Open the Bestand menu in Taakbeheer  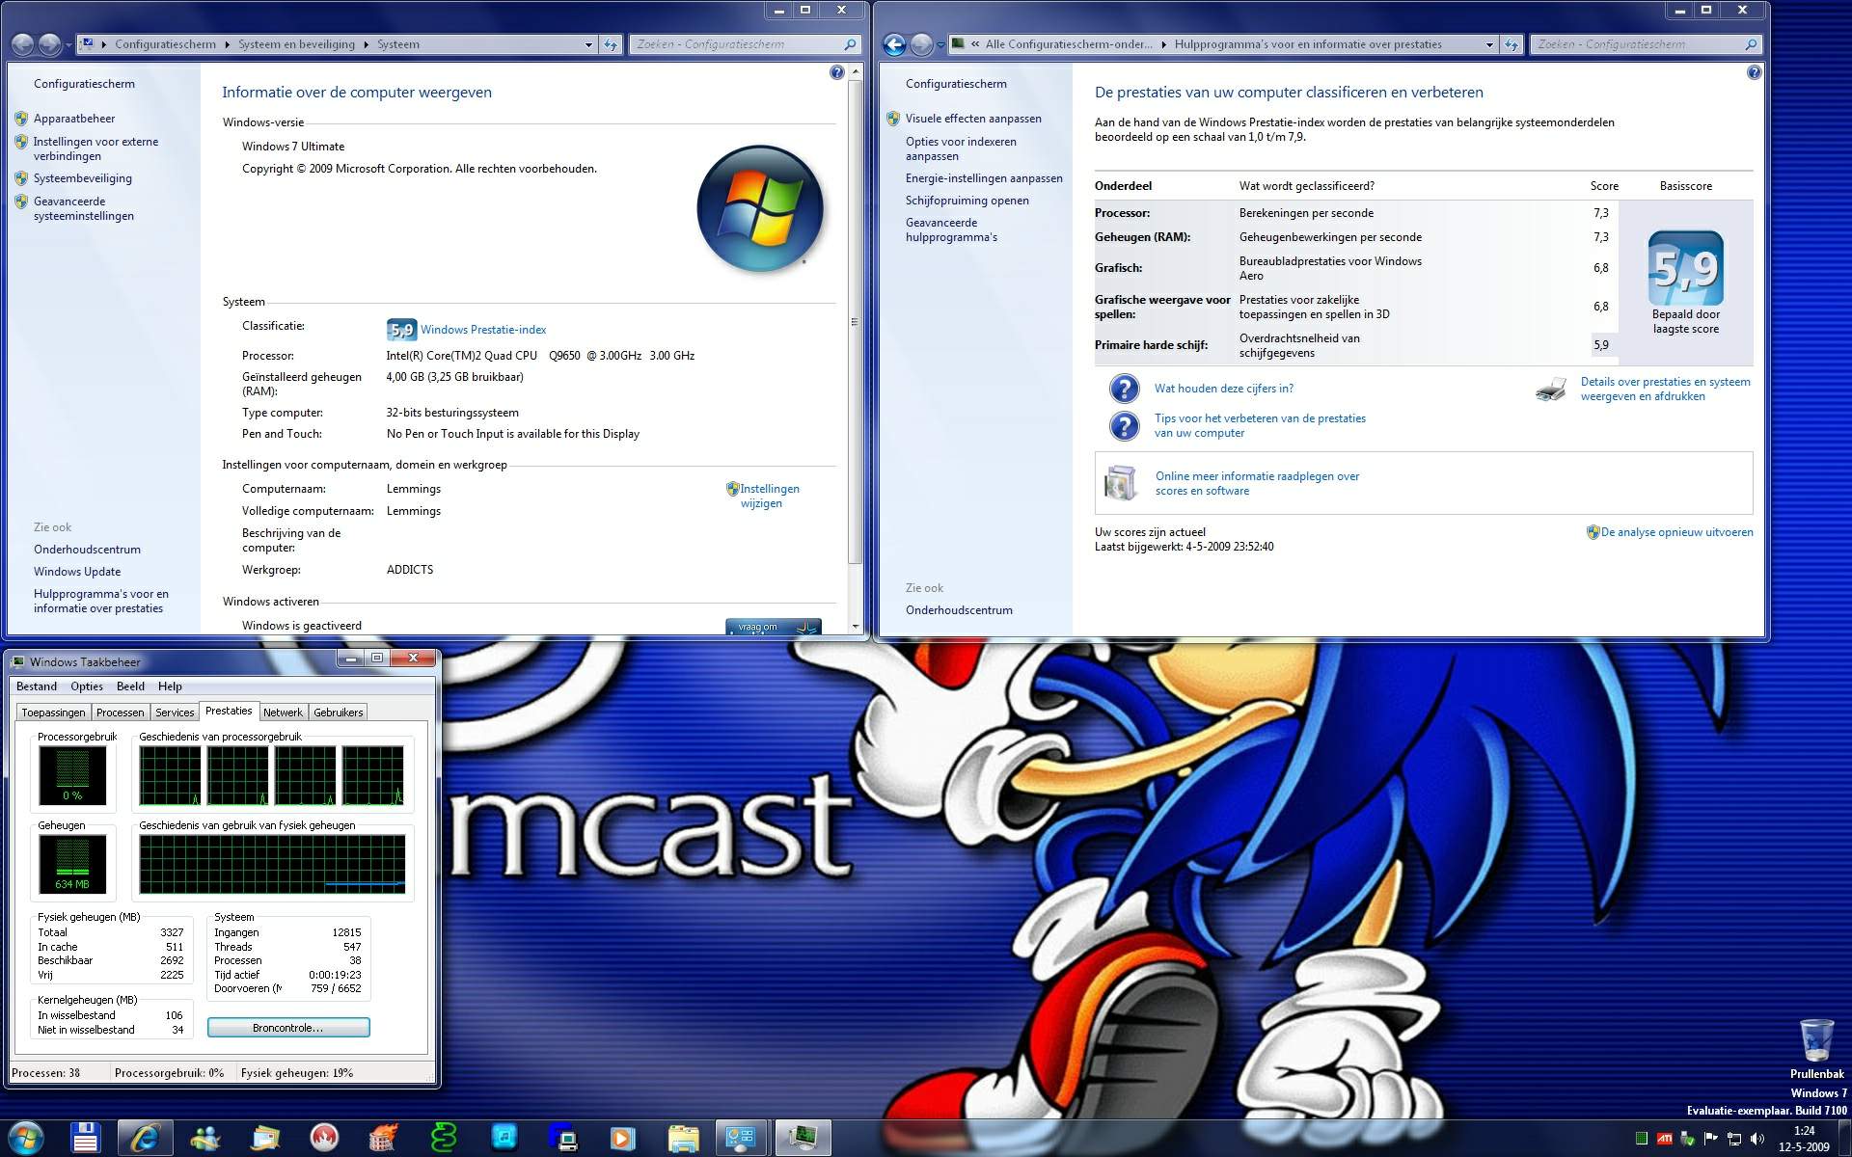[x=37, y=686]
